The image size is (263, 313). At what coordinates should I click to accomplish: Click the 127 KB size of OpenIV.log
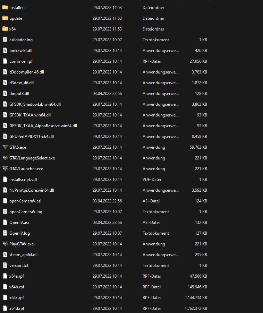pos(201,233)
